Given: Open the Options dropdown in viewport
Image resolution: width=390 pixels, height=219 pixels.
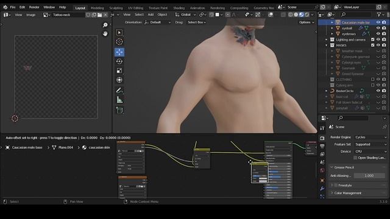Looking at the screenshot, I should 307,23.
